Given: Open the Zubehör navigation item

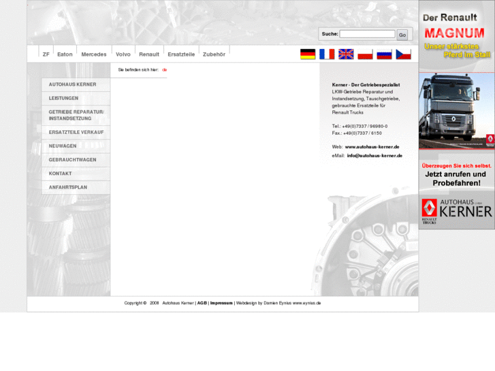Looking at the screenshot, I should click(214, 54).
